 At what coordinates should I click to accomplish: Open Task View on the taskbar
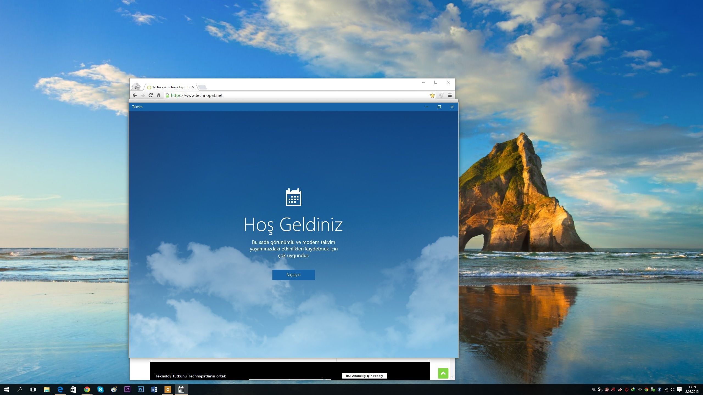[33, 389]
